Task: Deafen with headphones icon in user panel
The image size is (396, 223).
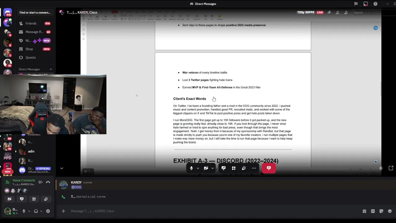Action: (x=36, y=211)
